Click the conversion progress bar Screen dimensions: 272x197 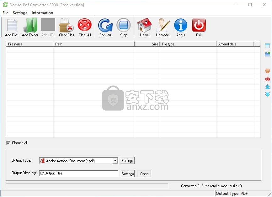pos(87,186)
